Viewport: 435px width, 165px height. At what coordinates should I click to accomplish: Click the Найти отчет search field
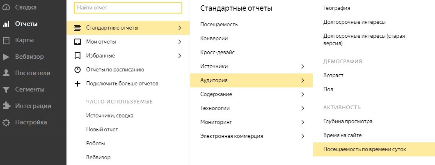pyautogui.click(x=128, y=8)
